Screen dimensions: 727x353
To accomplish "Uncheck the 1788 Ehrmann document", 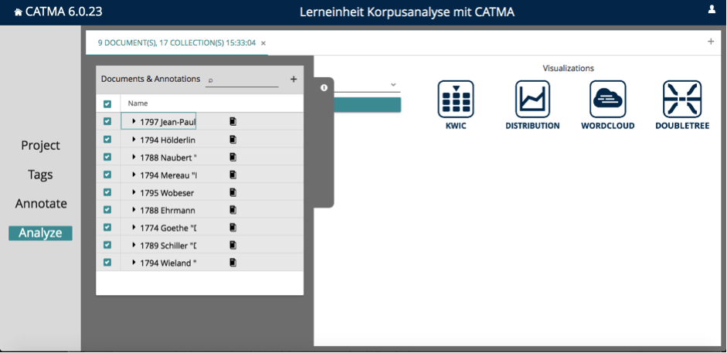I will pyautogui.click(x=107, y=209).
